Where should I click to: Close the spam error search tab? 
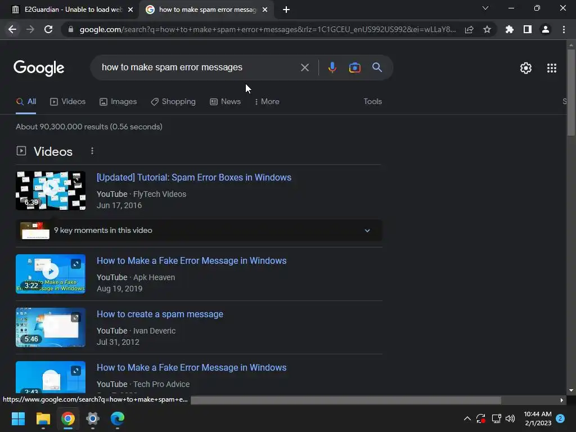(265, 10)
